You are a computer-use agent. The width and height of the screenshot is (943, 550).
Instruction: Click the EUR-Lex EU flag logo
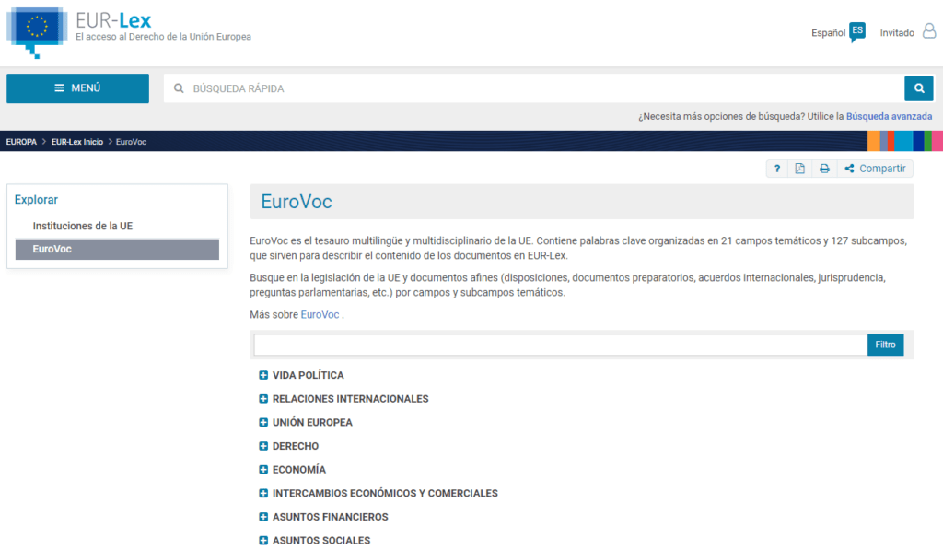pyautogui.click(x=37, y=32)
